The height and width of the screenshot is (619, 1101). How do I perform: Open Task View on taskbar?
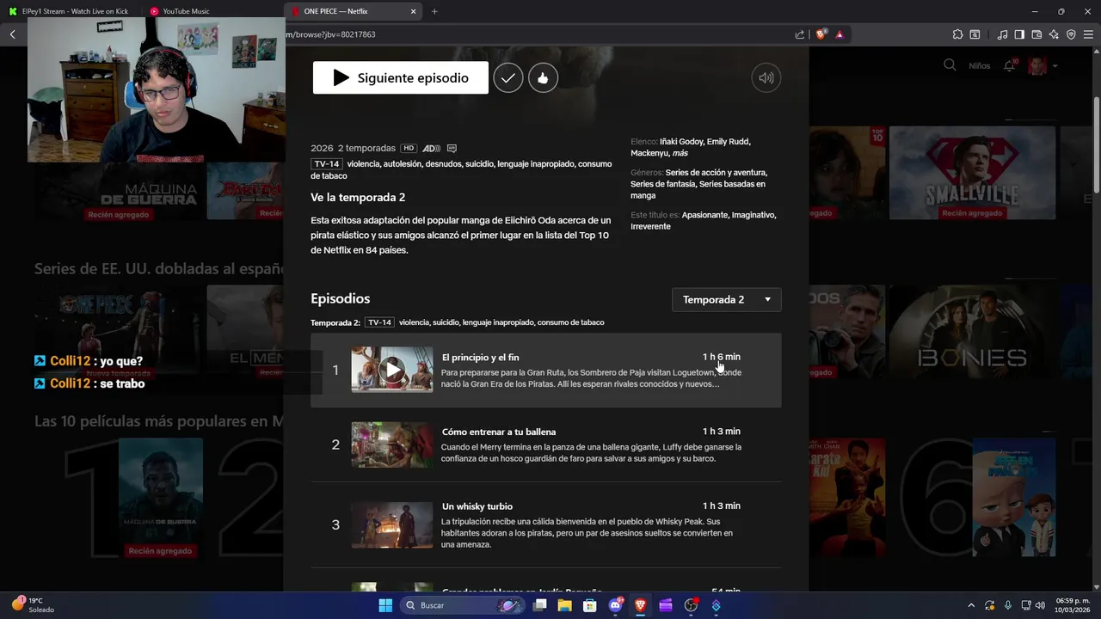[x=540, y=605]
